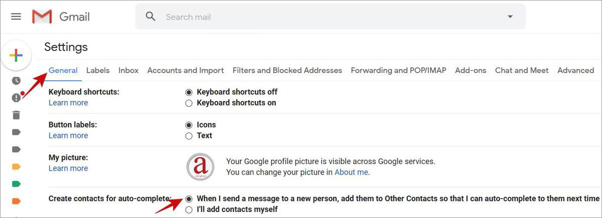Select Keyboard shortcuts off radio button
Viewport: 602px width, 218px height.
coord(189,92)
